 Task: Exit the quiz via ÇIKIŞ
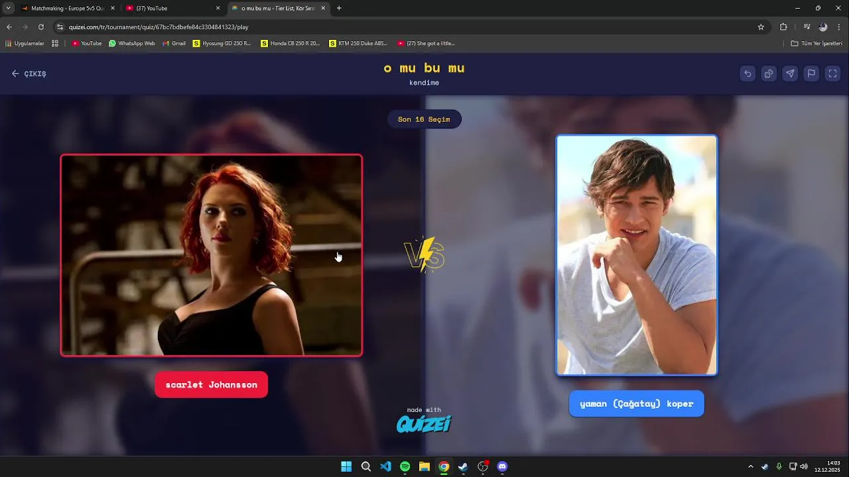[29, 74]
